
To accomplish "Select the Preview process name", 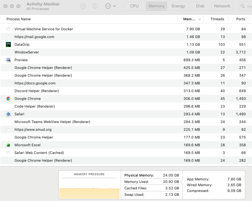I will click(x=21, y=60).
